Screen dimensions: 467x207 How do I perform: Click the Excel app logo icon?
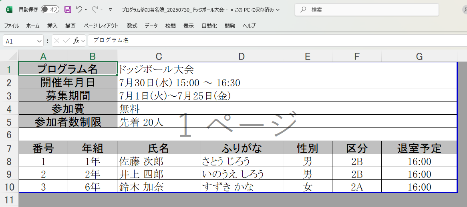[x=9, y=9]
